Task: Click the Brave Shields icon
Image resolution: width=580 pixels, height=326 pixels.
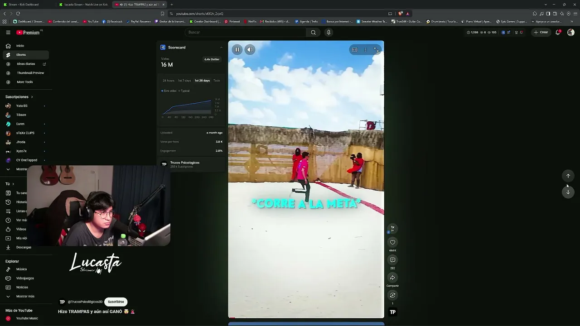Action: click(401, 14)
